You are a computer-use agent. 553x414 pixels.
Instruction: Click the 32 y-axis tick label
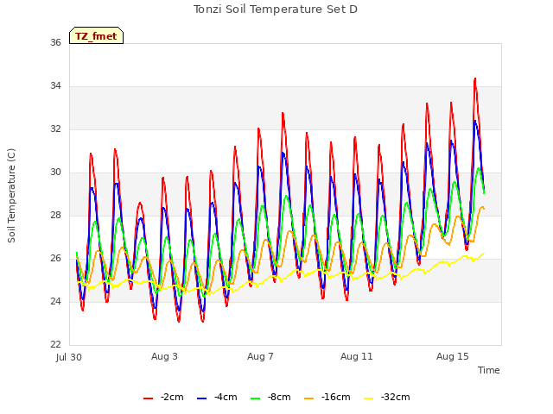click(x=55, y=129)
